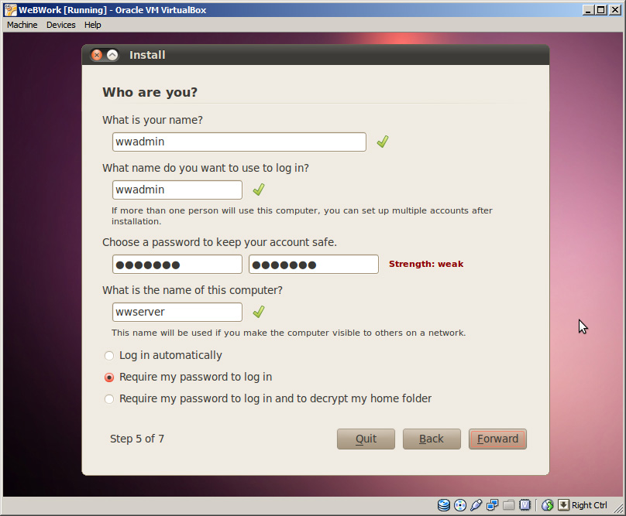626x516 pixels.
Task: Click the shared folders status icon
Action: coord(508,505)
